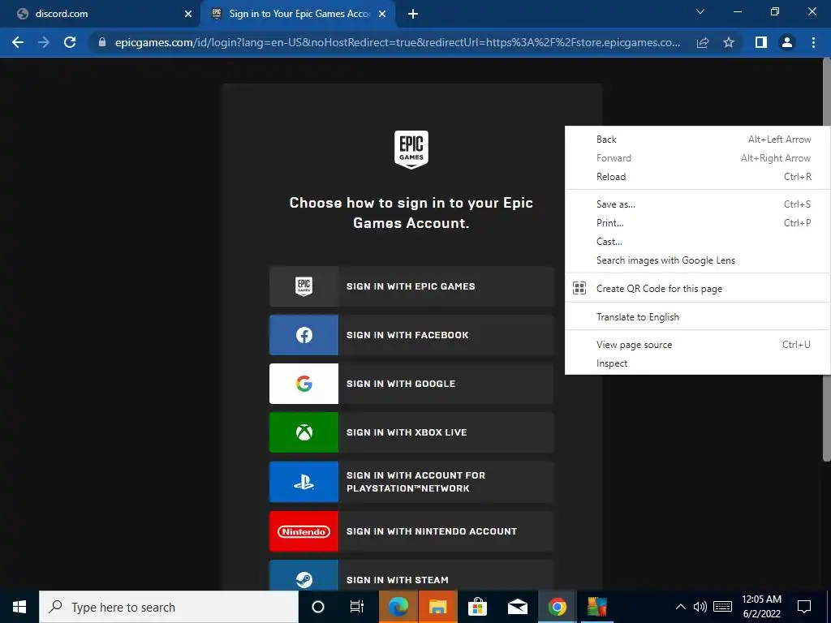Select Print... in the context menu

point(697,222)
